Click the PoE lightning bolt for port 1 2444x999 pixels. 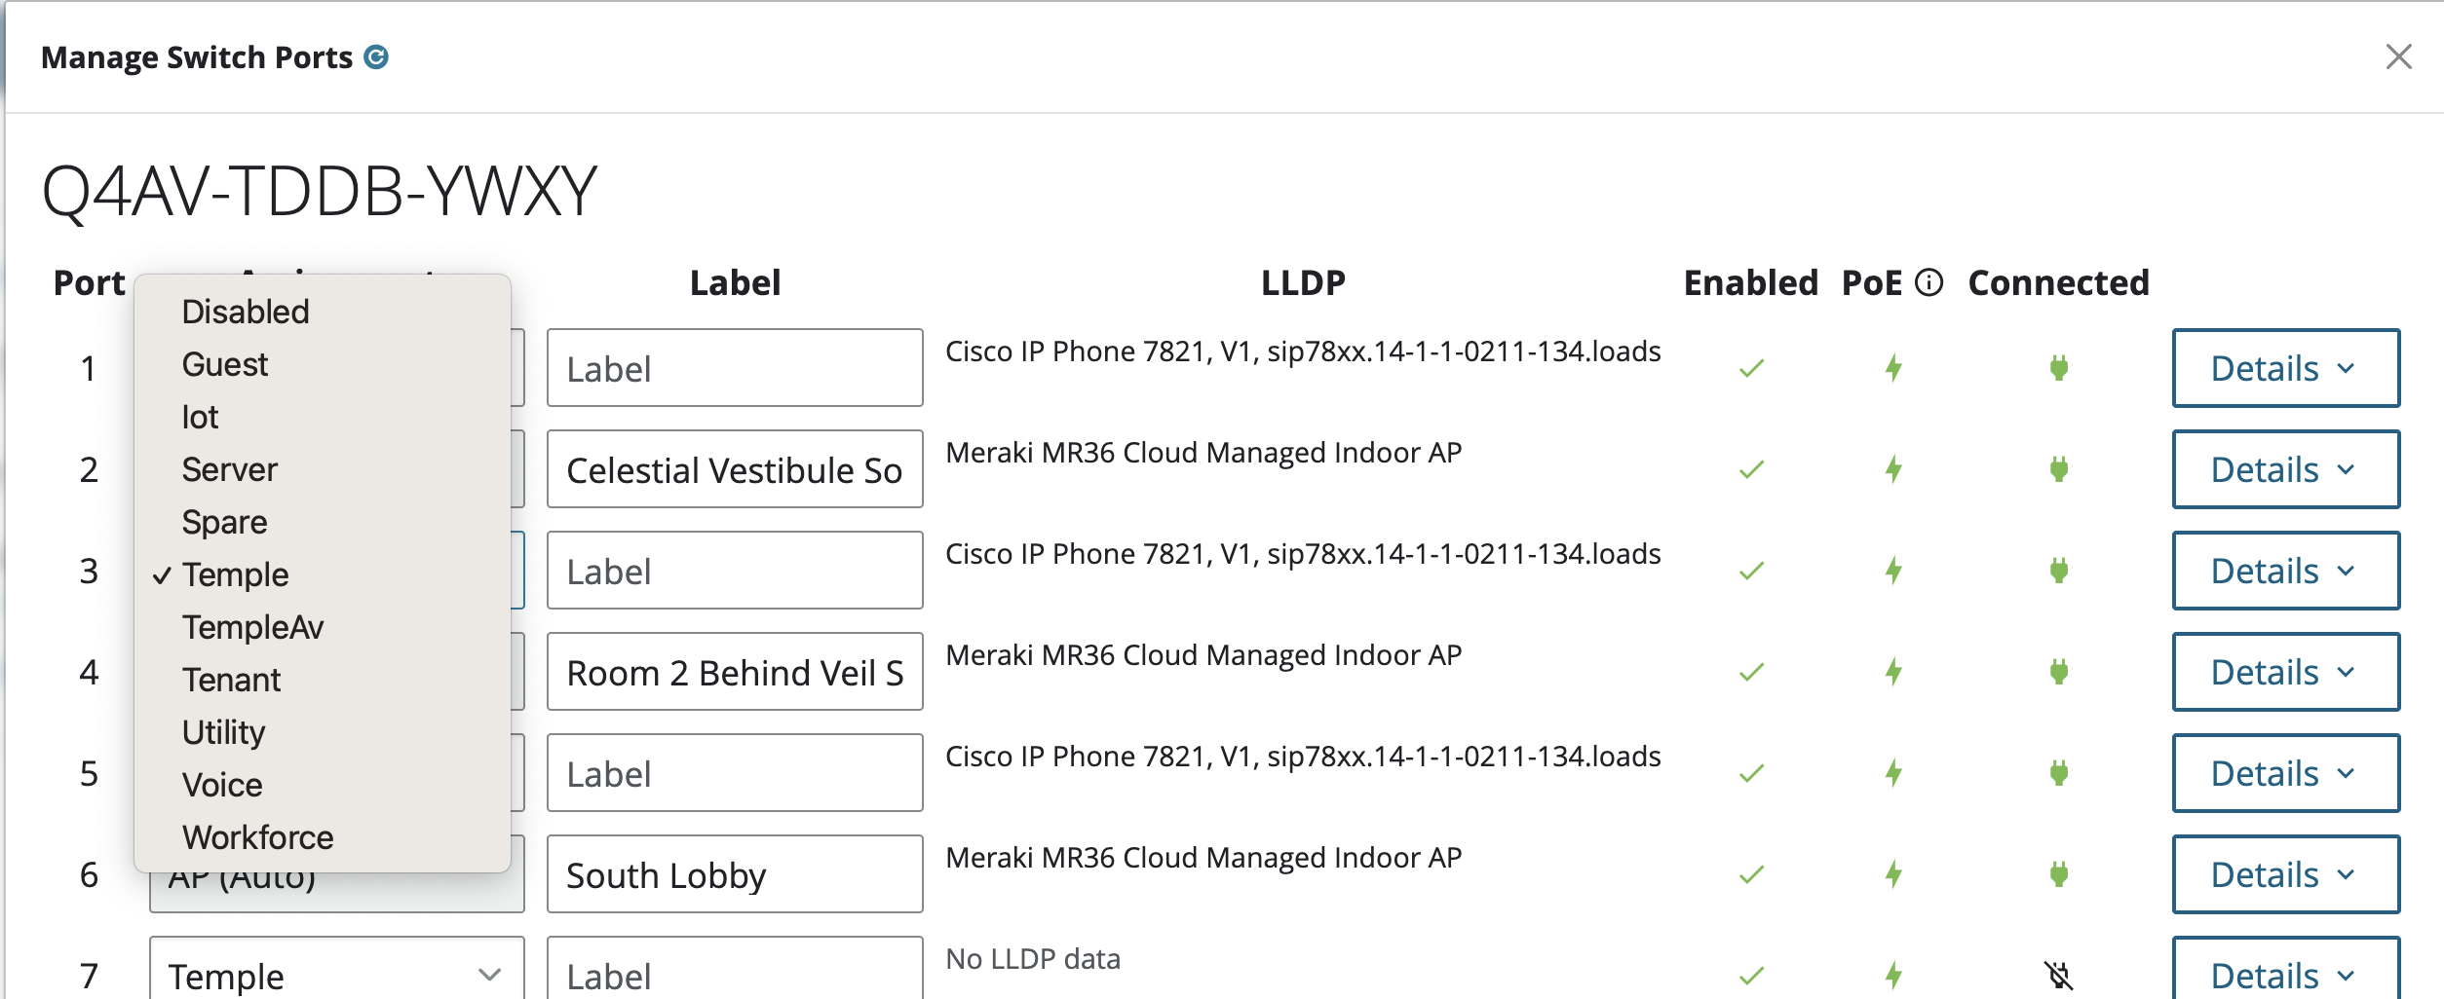(1893, 368)
